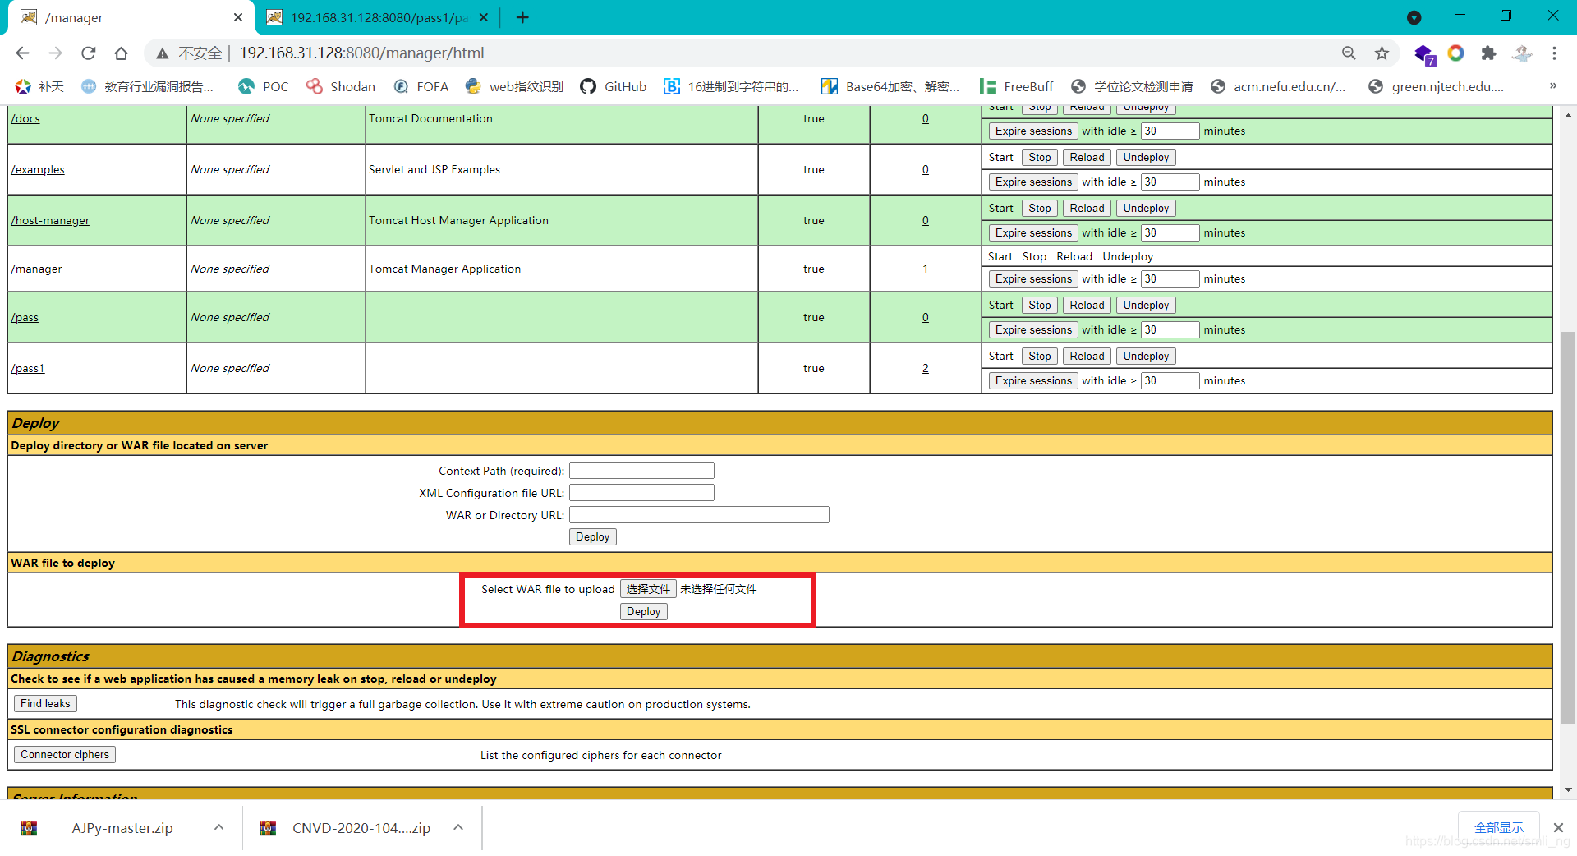Open the 教育行业漏洞报告 bookmark

(x=147, y=86)
